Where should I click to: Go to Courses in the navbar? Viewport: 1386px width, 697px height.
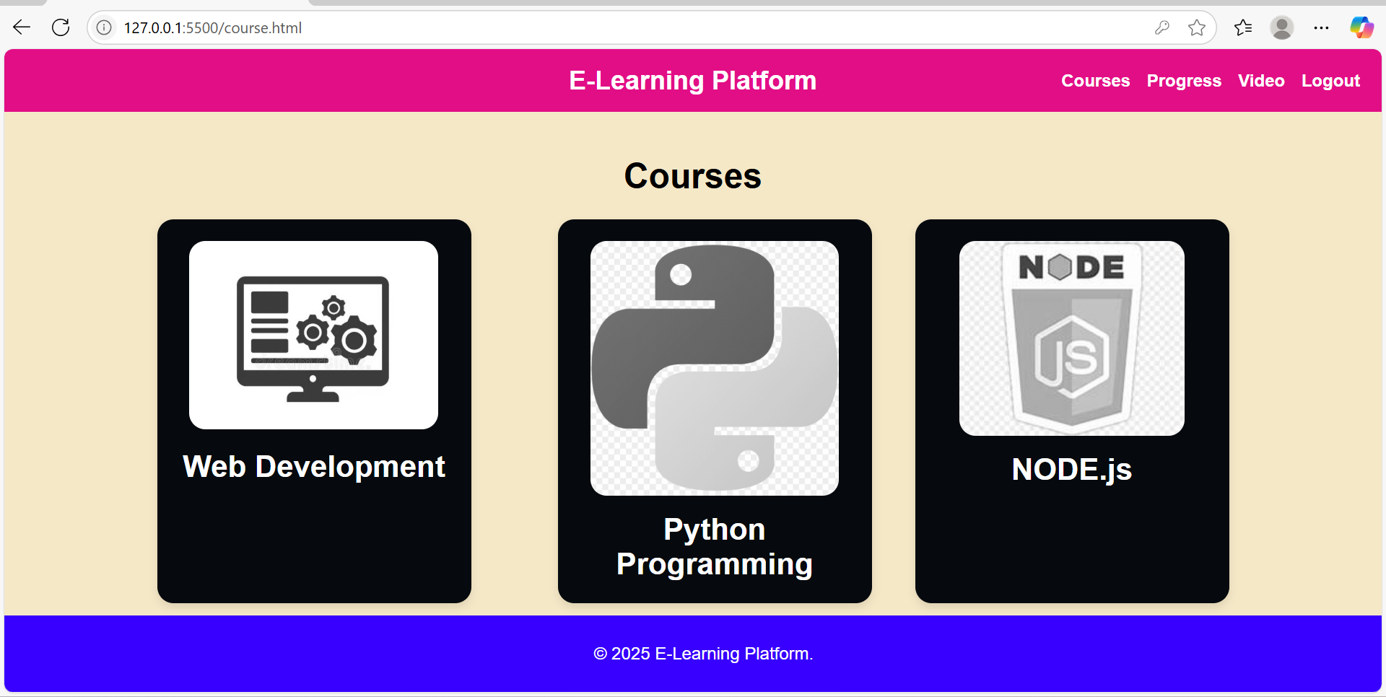(1095, 81)
